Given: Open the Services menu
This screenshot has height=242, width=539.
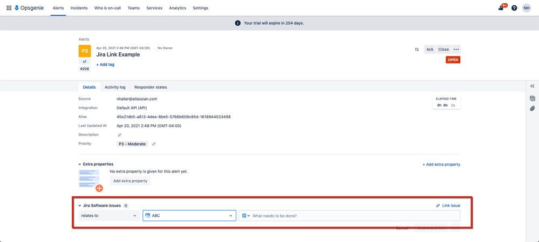Looking at the screenshot, I should 154,8.
